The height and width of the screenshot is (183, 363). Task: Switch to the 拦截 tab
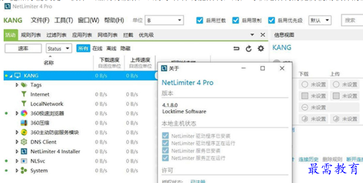pos(128,35)
